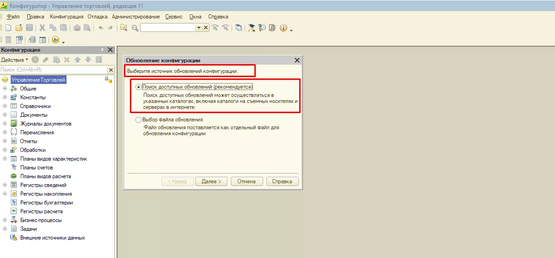Click the Redo arrow icon
The width and height of the screenshot is (555, 258).
coord(110,28)
